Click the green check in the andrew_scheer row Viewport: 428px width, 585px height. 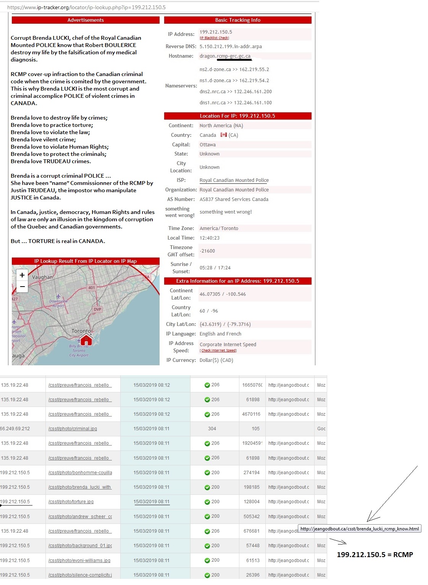pos(207,517)
